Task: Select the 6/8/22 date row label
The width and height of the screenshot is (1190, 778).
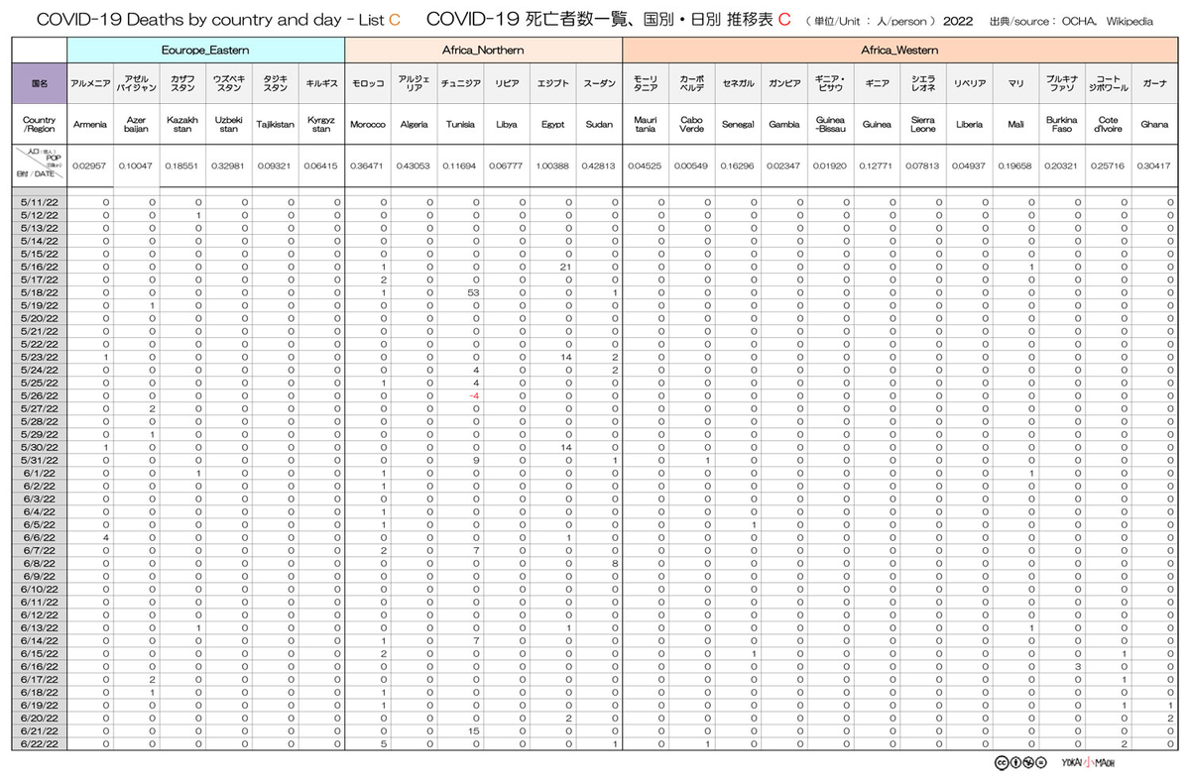Action: [40, 563]
